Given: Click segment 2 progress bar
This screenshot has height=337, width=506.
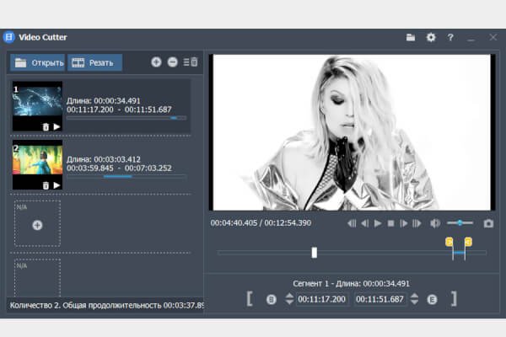Looking at the screenshot, I should pyautogui.click(x=126, y=177).
